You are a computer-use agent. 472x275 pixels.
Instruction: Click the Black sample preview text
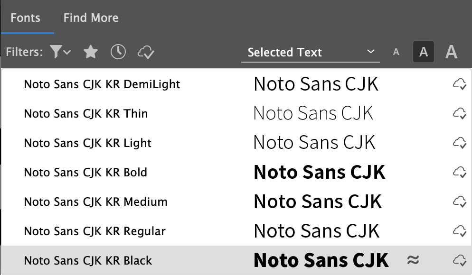pos(321,260)
